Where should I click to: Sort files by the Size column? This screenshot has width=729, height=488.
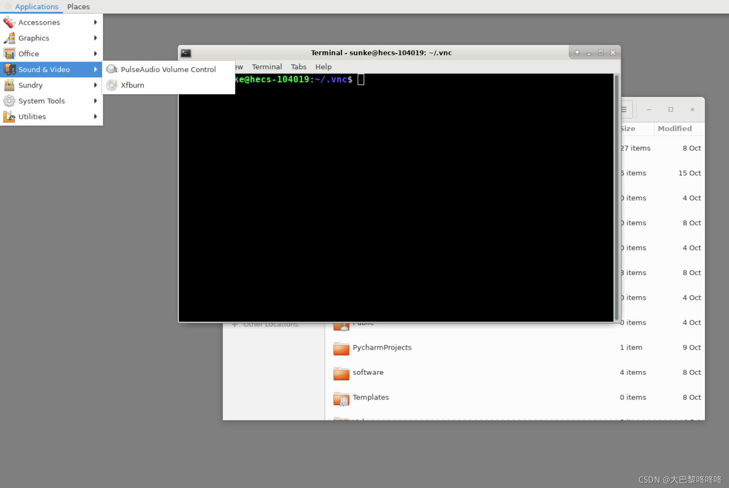(637, 129)
